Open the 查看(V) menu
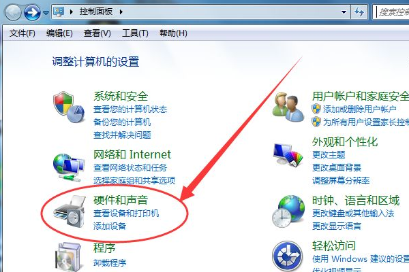Viewport: 409px width, 272px height. (x=97, y=33)
